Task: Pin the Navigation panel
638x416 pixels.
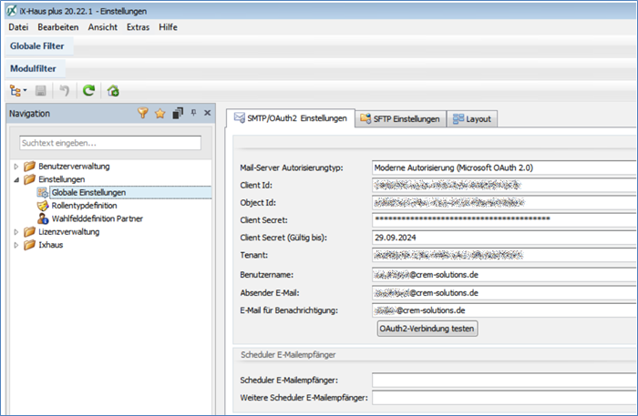Action: point(193,114)
